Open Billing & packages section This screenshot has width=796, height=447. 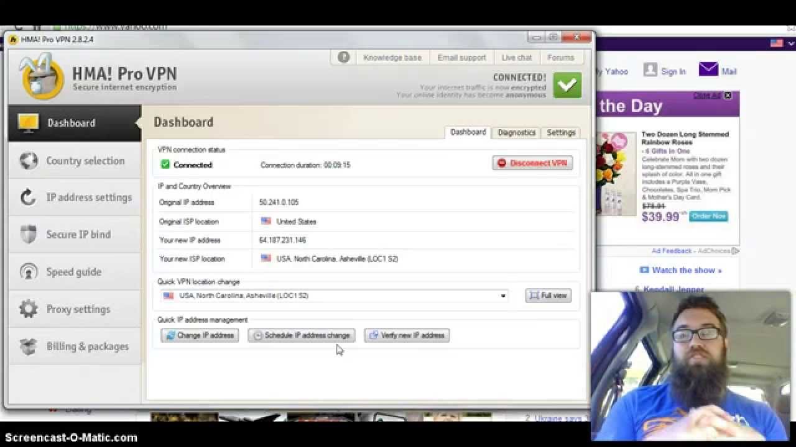click(75, 346)
